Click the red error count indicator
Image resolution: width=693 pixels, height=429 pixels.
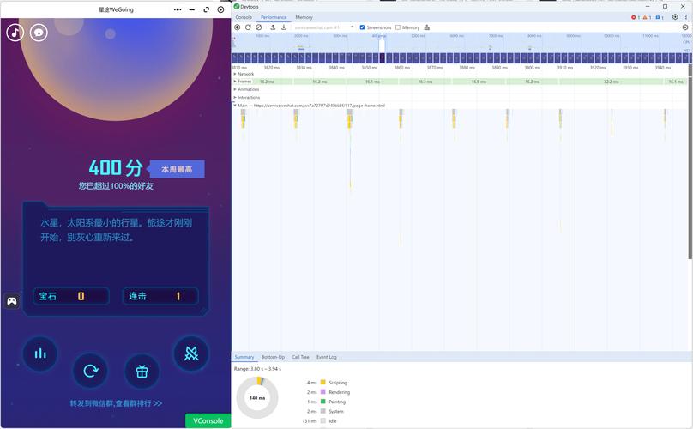tap(635, 17)
